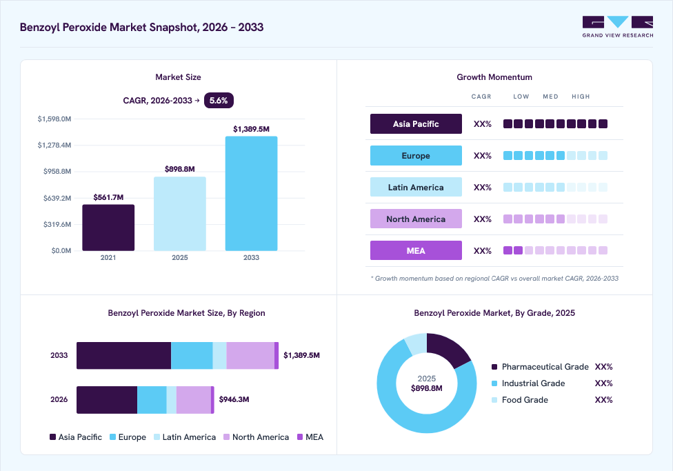
Task: Click the XX% CAGR value for Europe
Action: pos(483,156)
